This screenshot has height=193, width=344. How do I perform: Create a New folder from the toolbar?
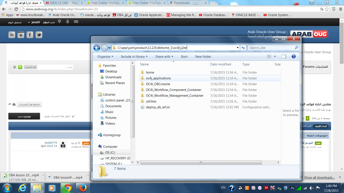[x=203, y=57]
